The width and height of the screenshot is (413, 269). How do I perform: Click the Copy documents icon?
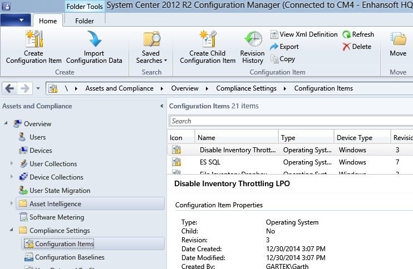coord(274,59)
